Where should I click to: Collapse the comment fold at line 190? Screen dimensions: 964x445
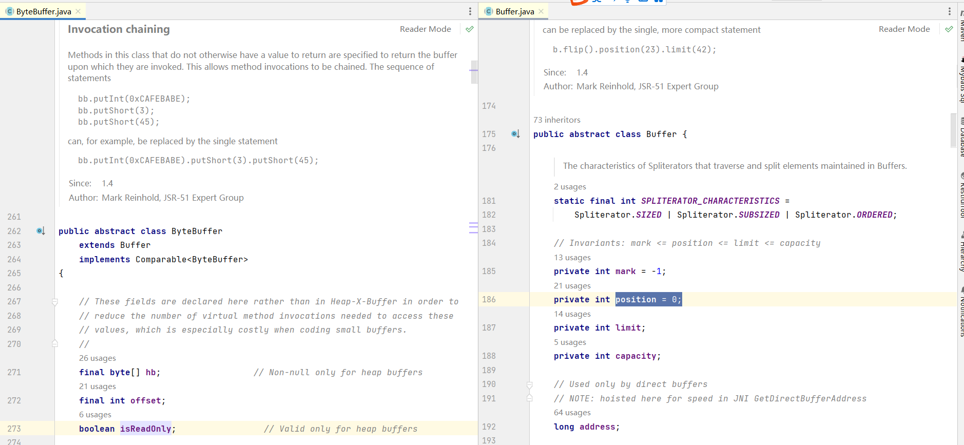coord(530,384)
